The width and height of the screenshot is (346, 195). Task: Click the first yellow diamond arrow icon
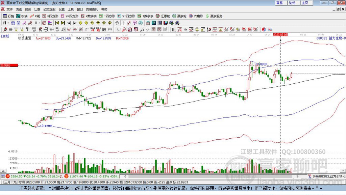80,23
